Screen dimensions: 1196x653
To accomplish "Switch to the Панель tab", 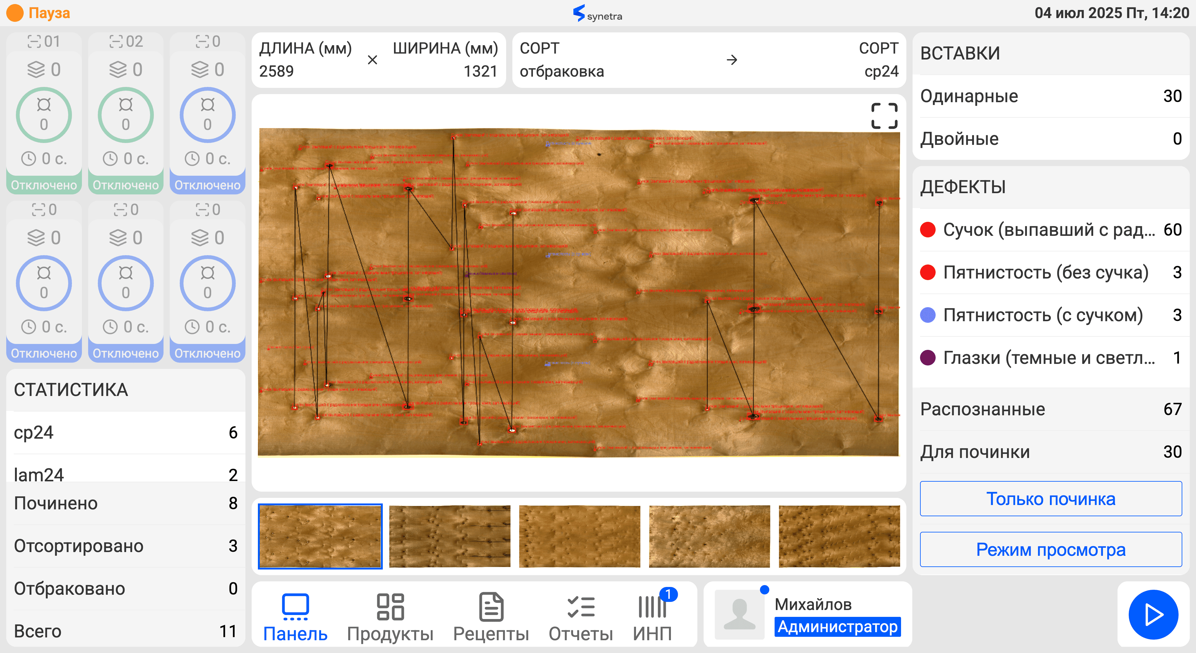I will (295, 617).
